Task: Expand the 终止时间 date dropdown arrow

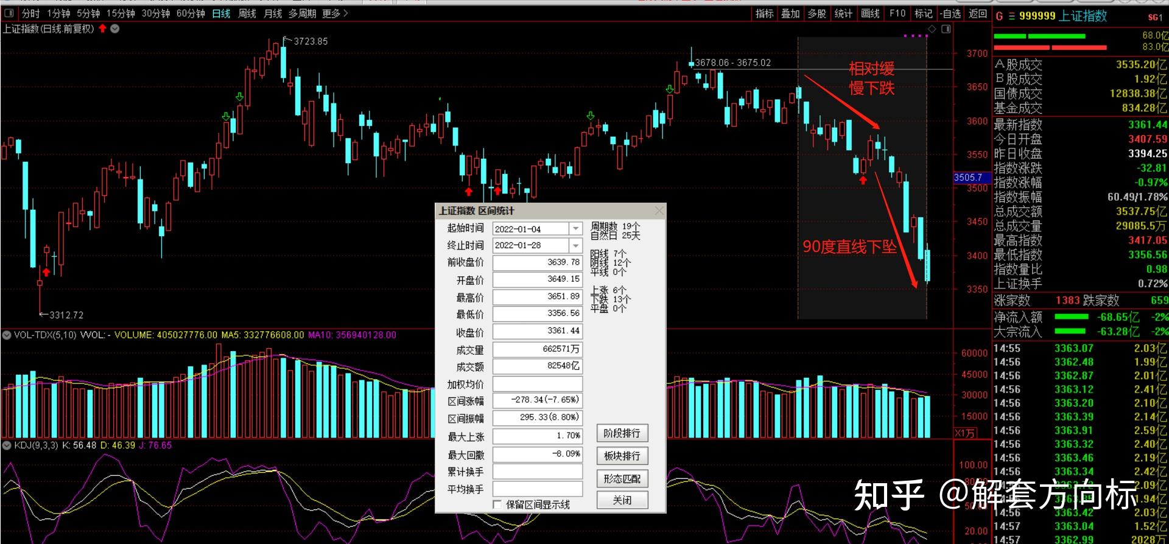Action: point(575,245)
